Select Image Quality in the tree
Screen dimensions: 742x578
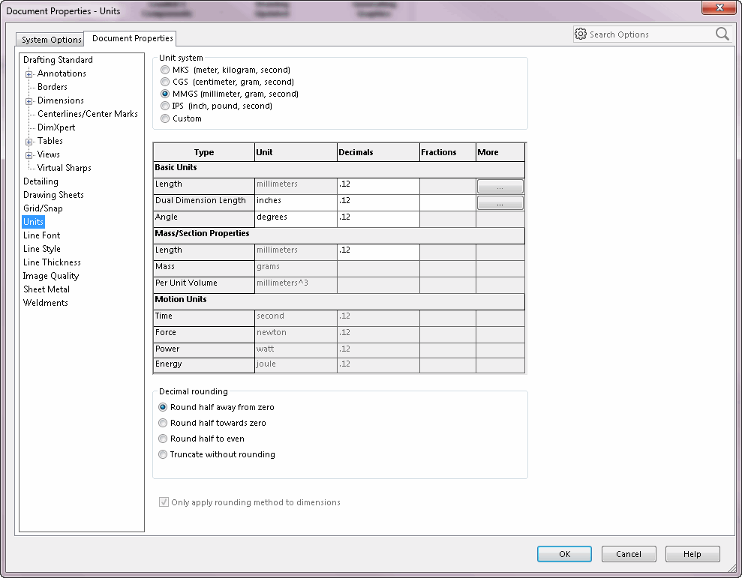[x=50, y=276]
